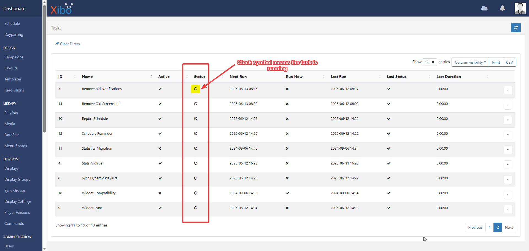Sort table by ID column
Image resolution: width=529 pixels, height=251 pixels.
tap(67, 77)
